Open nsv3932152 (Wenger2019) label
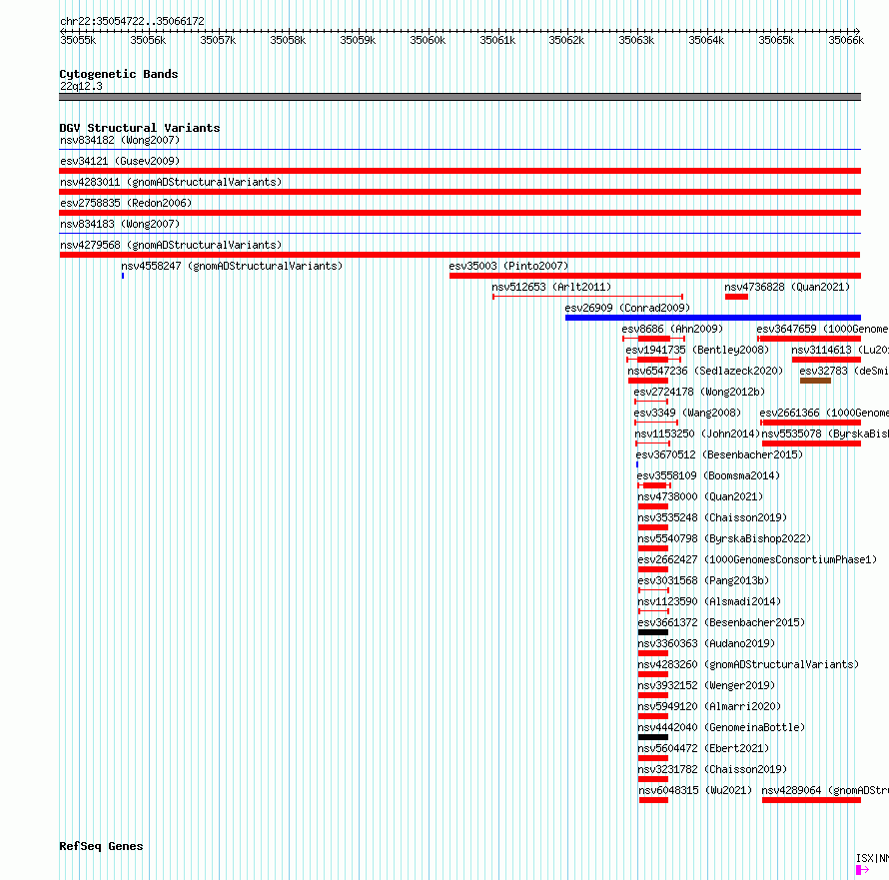This screenshot has height=880, width=889. 706,685
